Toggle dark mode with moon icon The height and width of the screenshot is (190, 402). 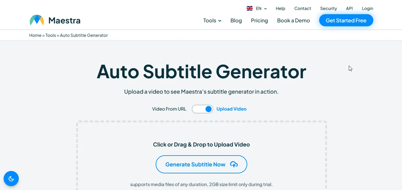coord(11,179)
